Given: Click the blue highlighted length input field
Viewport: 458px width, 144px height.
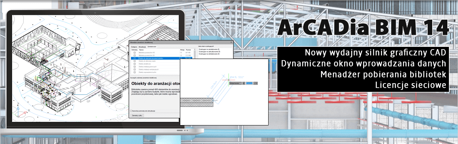Looking at the screenshot, I should [x=249, y=83].
